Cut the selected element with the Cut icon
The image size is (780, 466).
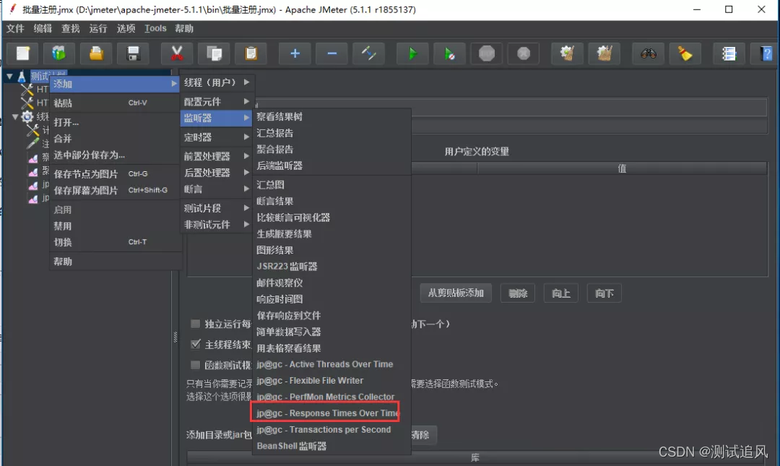(175, 53)
